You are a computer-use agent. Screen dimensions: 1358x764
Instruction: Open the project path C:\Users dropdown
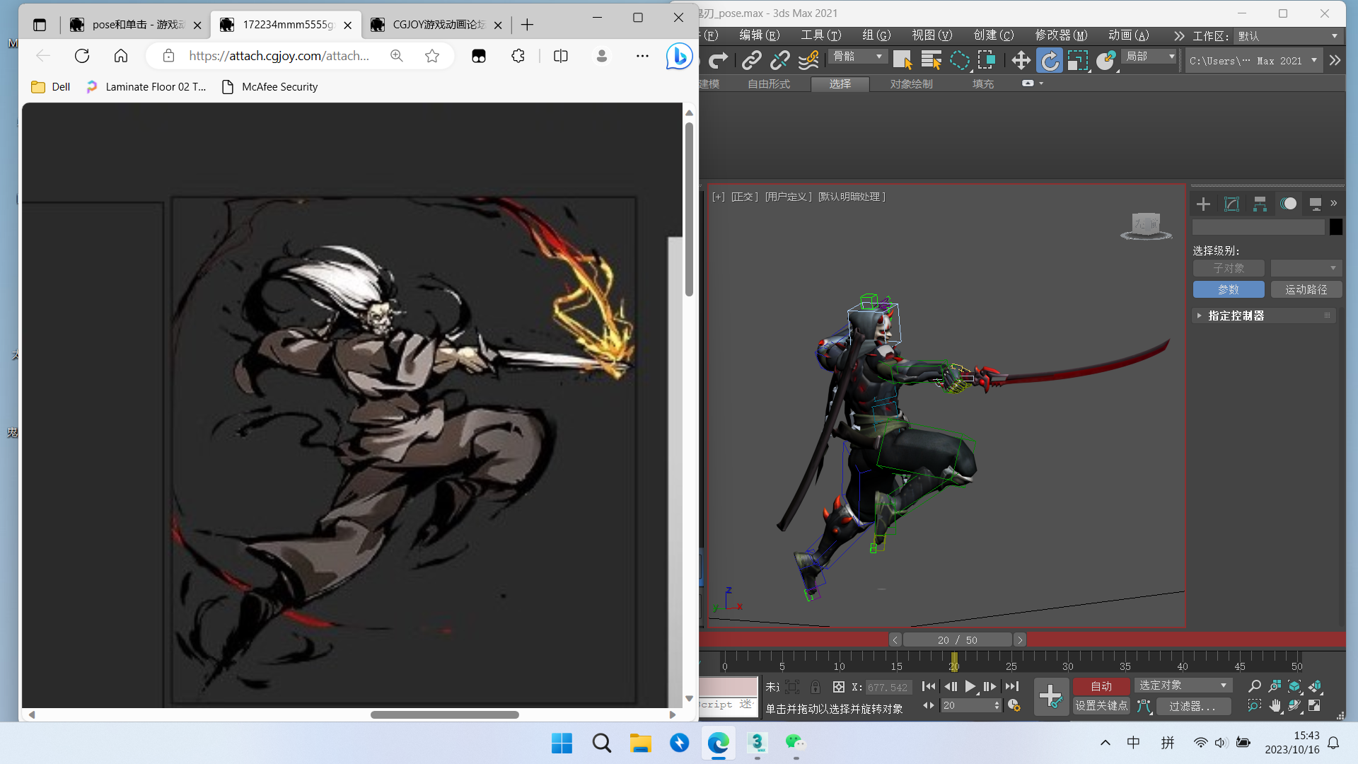tap(1253, 61)
